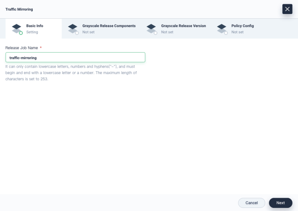Select the Policy Config step
This screenshot has height=211, width=298.
[x=242, y=26]
